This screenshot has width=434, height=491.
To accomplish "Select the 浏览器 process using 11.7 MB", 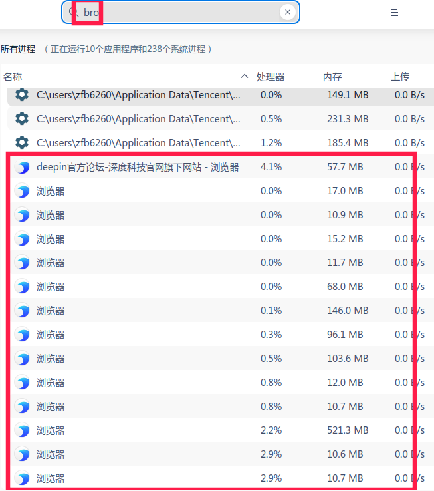I will click(221, 263).
